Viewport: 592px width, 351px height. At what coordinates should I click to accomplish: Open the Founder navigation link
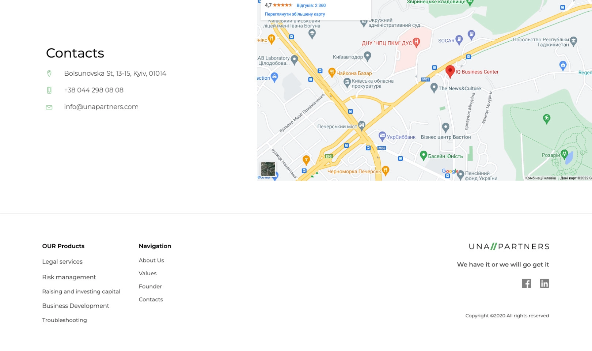click(x=150, y=286)
